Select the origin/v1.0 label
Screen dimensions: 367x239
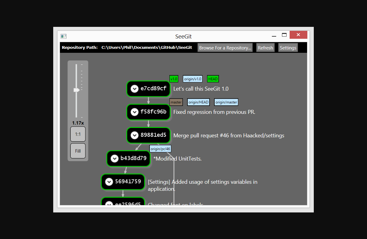[x=193, y=79]
